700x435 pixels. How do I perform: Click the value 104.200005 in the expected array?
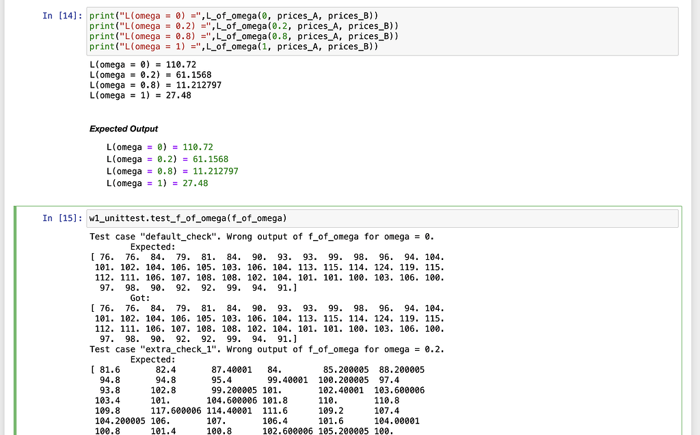tap(120, 421)
